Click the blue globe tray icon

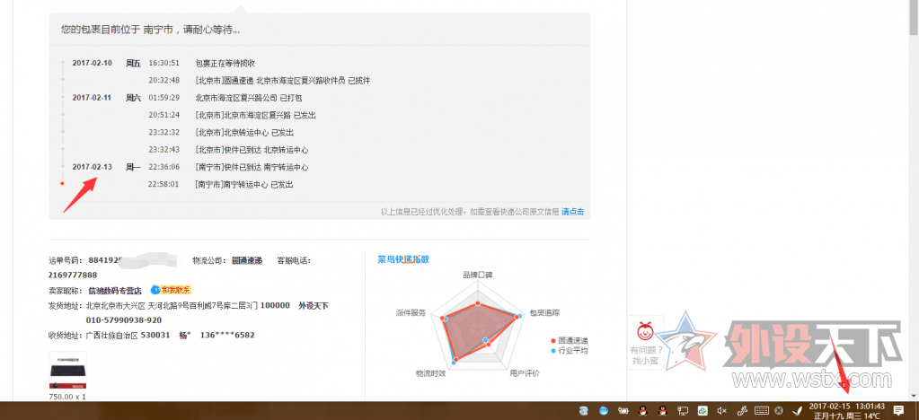tap(604, 411)
